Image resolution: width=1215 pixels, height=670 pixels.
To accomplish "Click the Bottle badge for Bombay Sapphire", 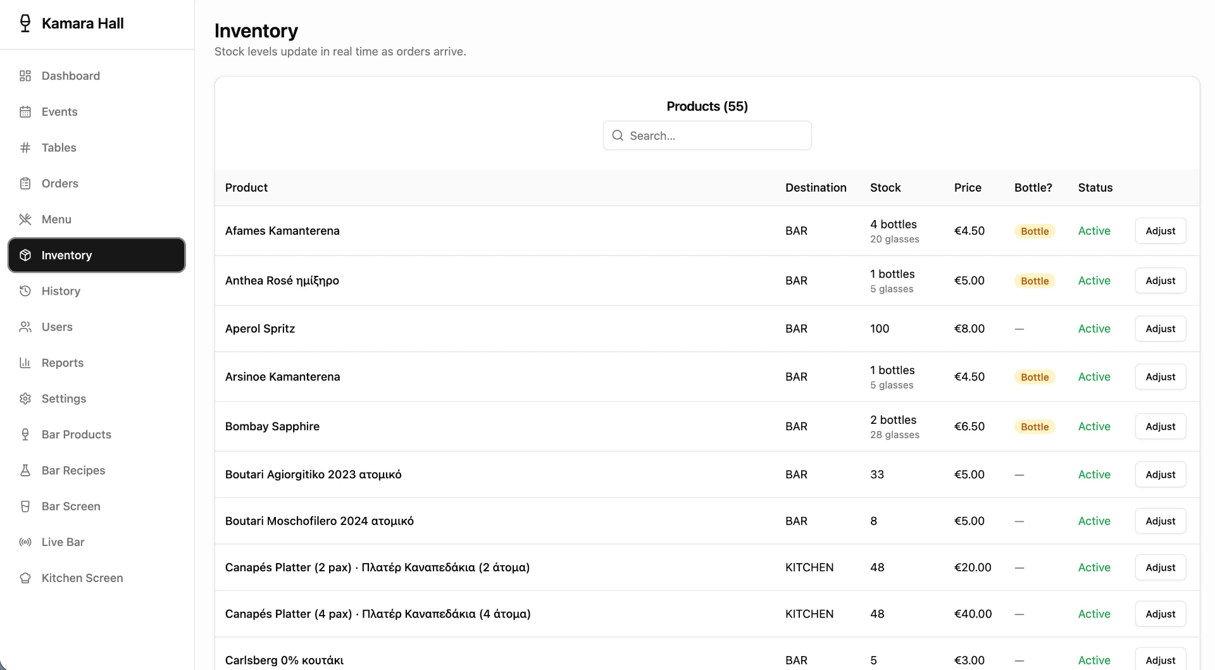I will [1035, 426].
